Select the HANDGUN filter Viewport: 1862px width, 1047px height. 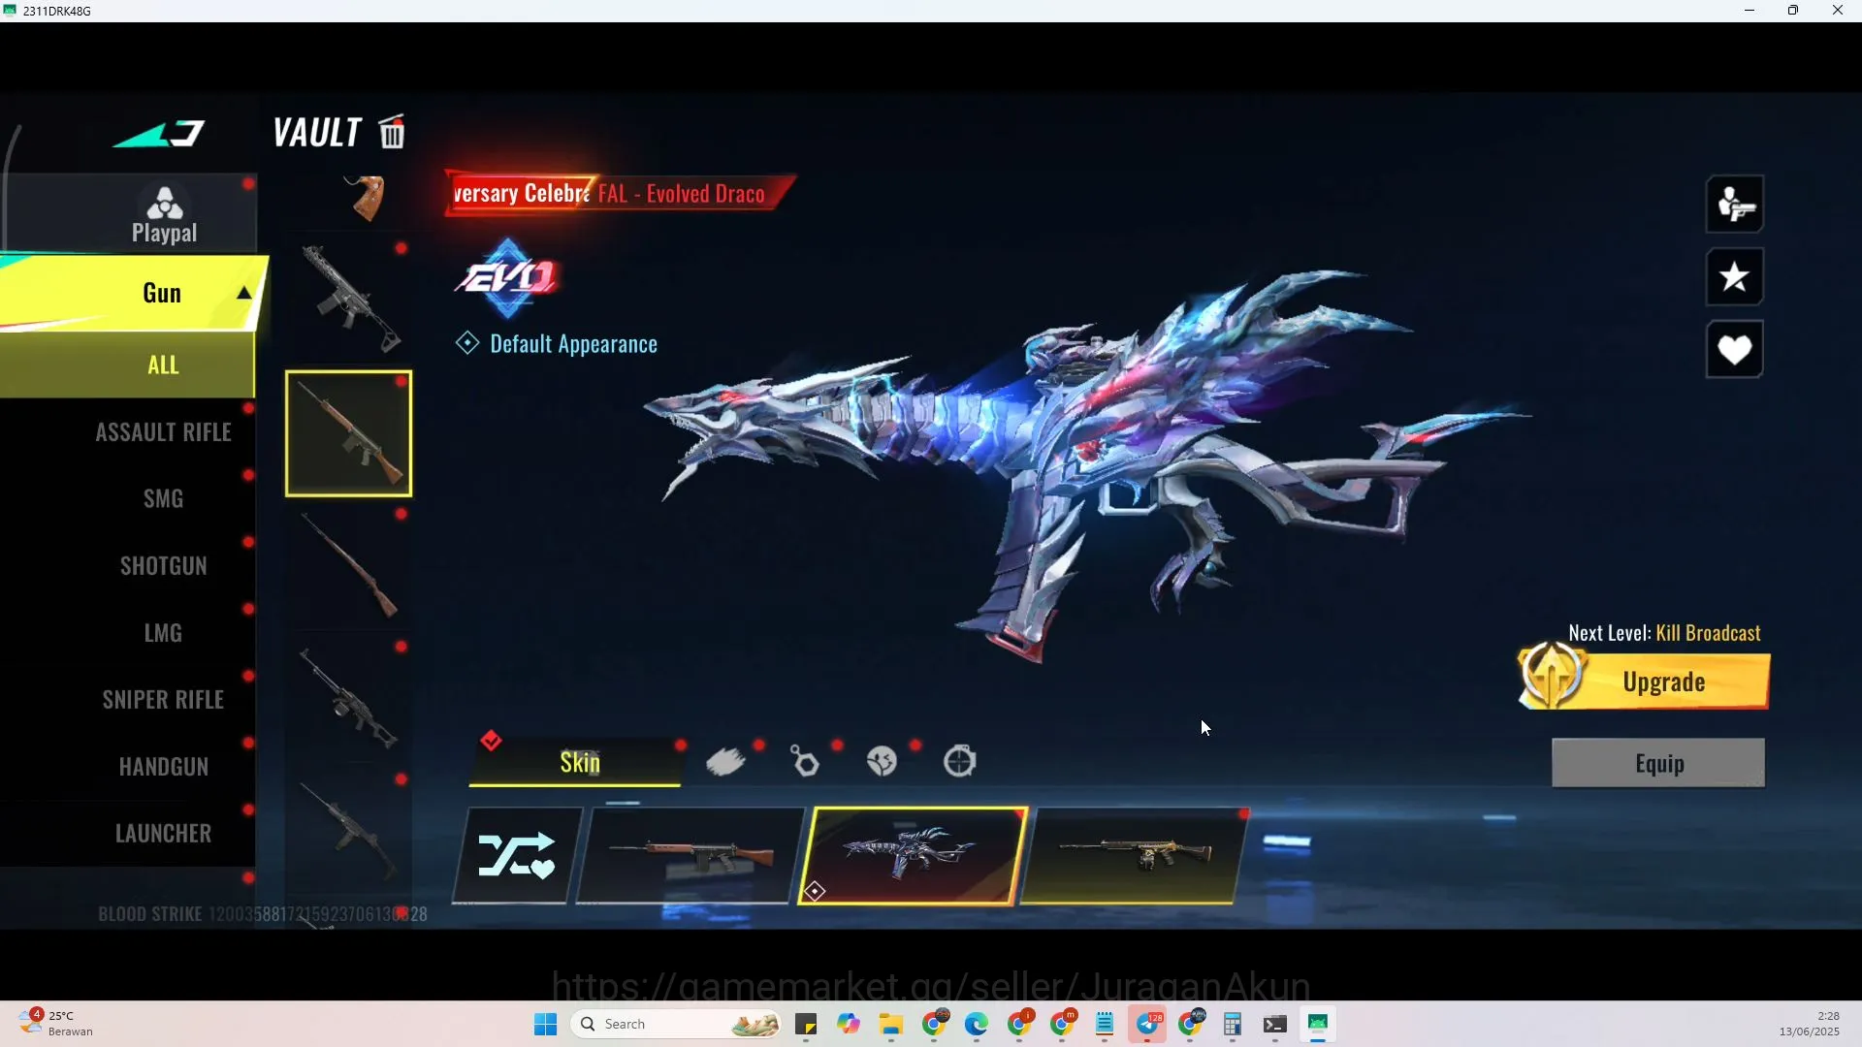tap(163, 767)
